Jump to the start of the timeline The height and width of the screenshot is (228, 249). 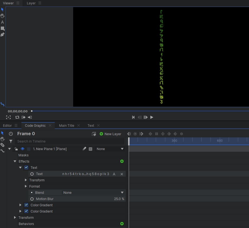click(133, 117)
